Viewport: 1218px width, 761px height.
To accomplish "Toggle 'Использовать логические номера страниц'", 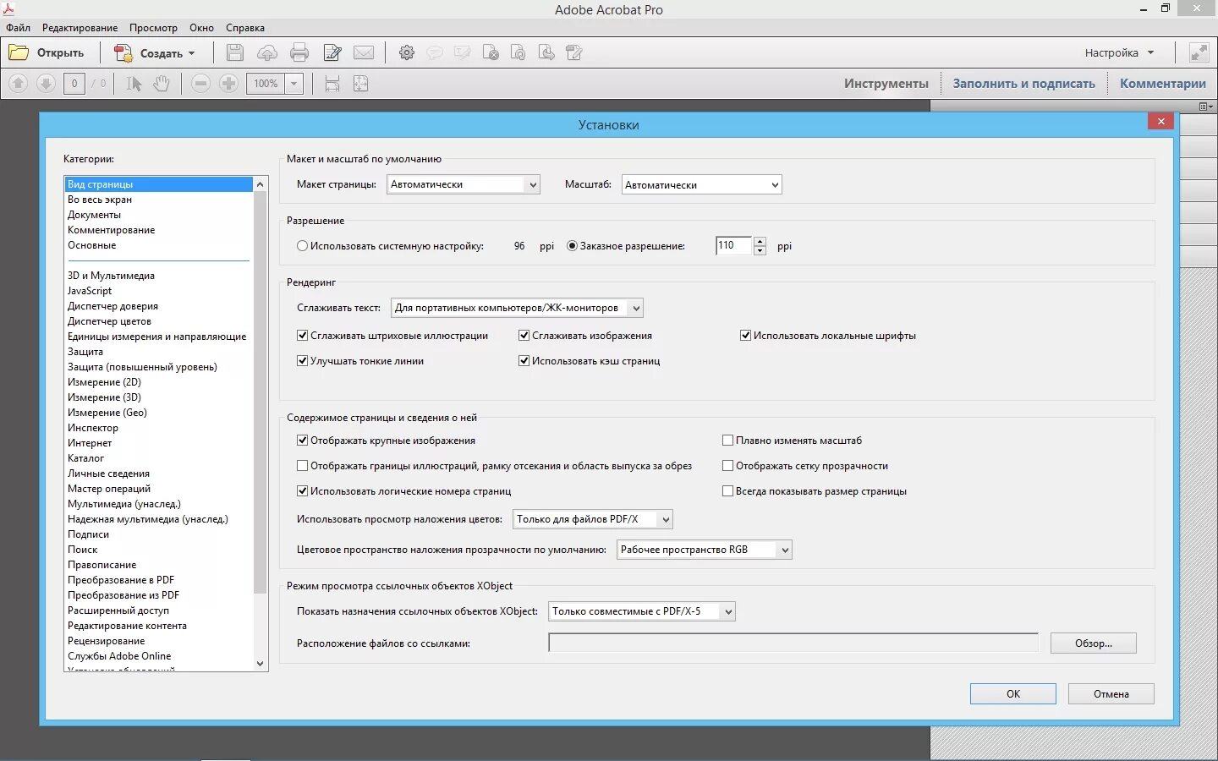I will click(x=302, y=491).
